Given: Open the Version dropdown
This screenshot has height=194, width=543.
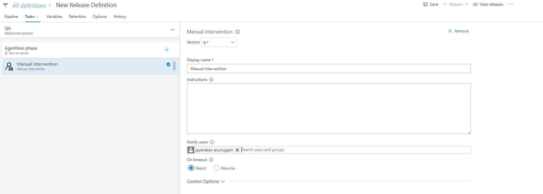Looking at the screenshot, I should (219, 42).
